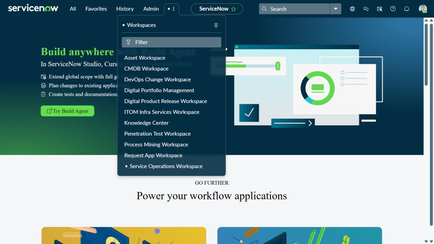Open Penetration Test Workspace

click(158, 133)
